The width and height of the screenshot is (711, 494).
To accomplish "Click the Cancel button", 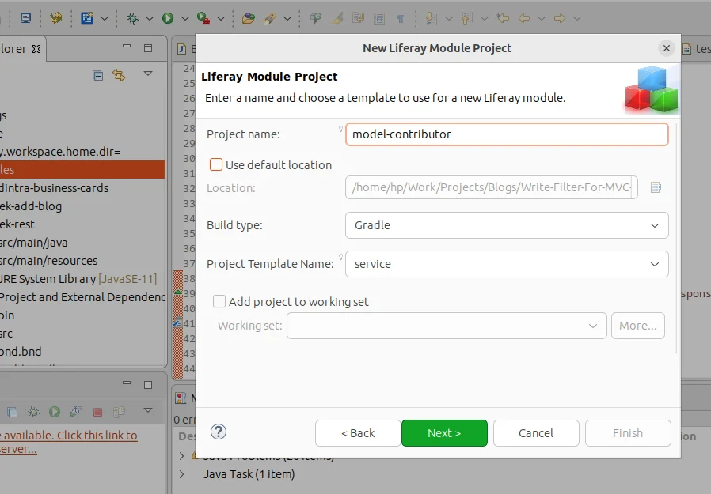I will pyautogui.click(x=536, y=433).
